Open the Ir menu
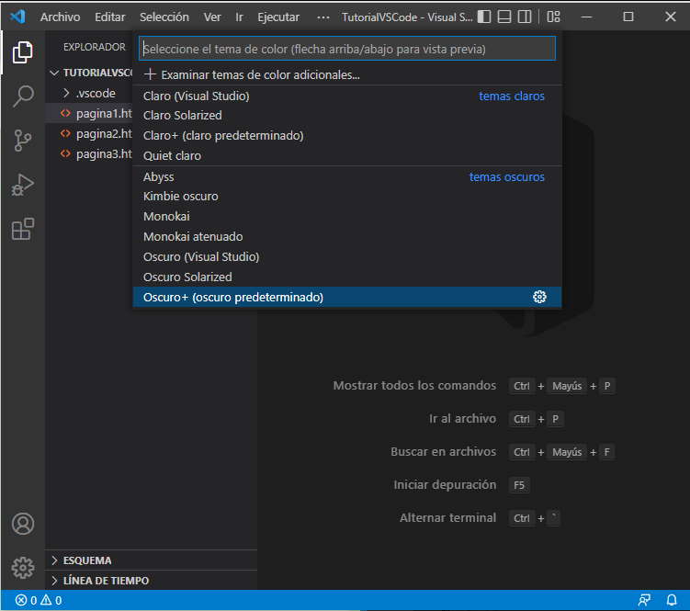 [239, 17]
